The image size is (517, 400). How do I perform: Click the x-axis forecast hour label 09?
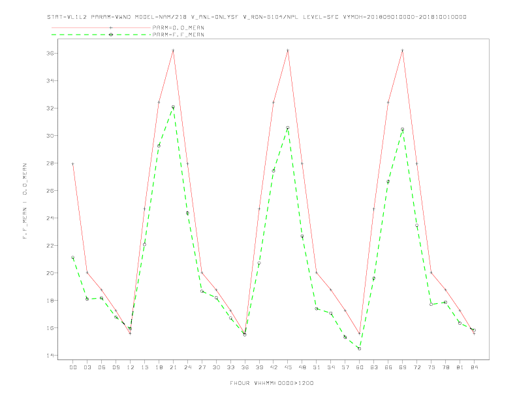[116, 367]
